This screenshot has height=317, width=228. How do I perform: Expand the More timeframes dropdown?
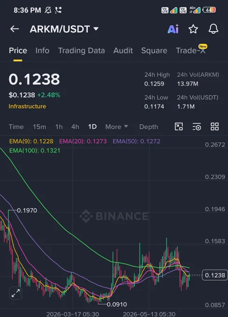[117, 127]
